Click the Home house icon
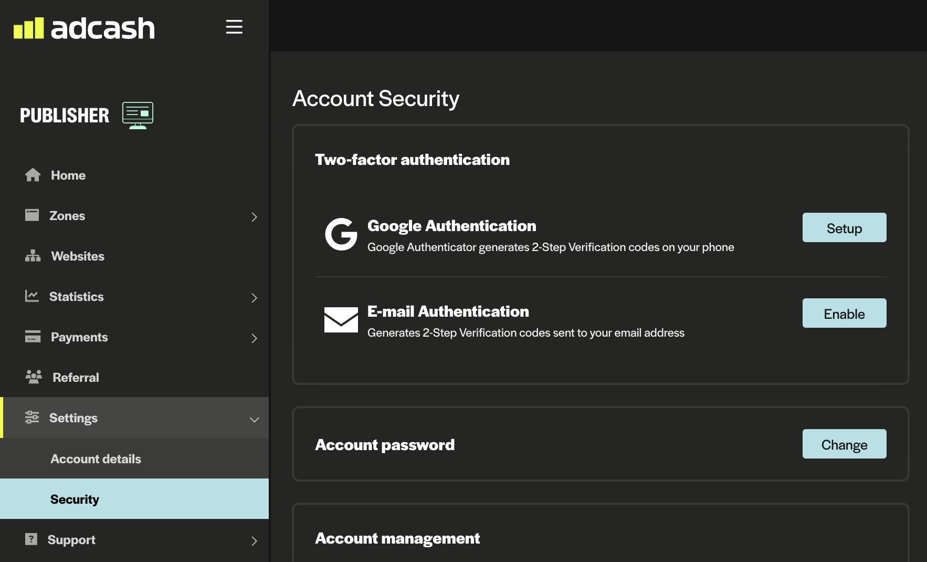 click(x=33, y=175)
